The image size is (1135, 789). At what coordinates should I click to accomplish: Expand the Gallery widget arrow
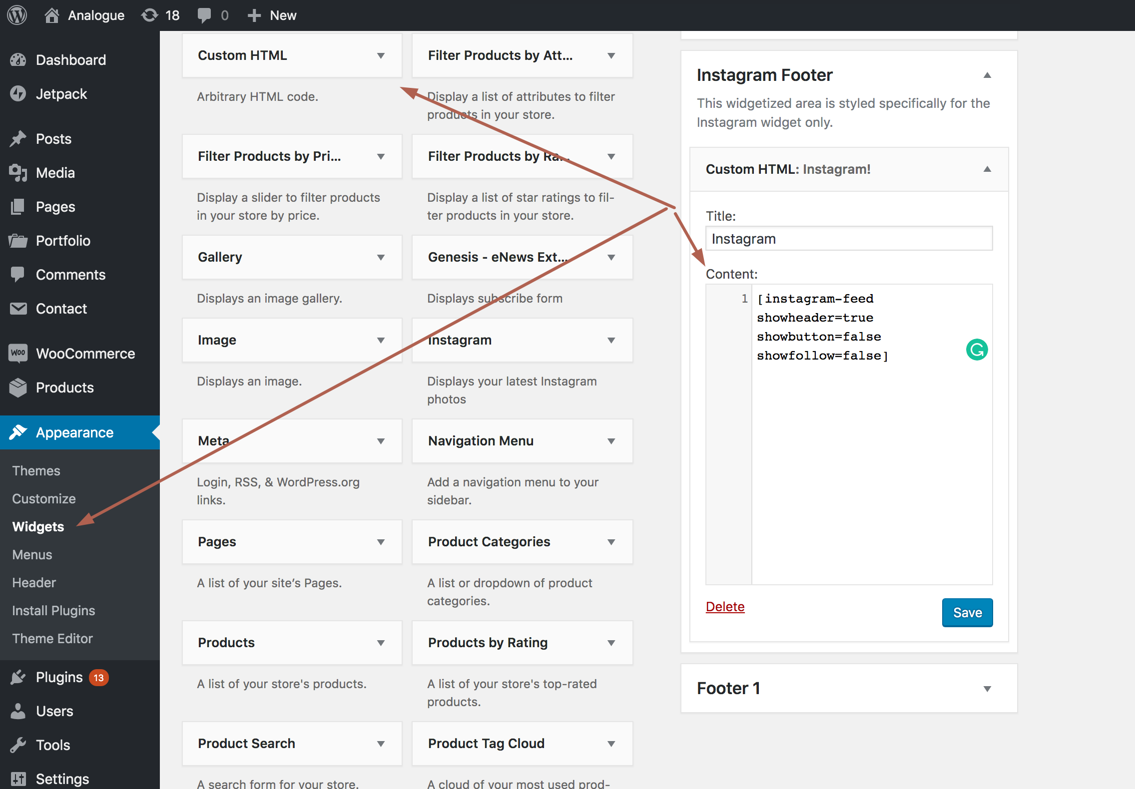[x=381, y=257]
